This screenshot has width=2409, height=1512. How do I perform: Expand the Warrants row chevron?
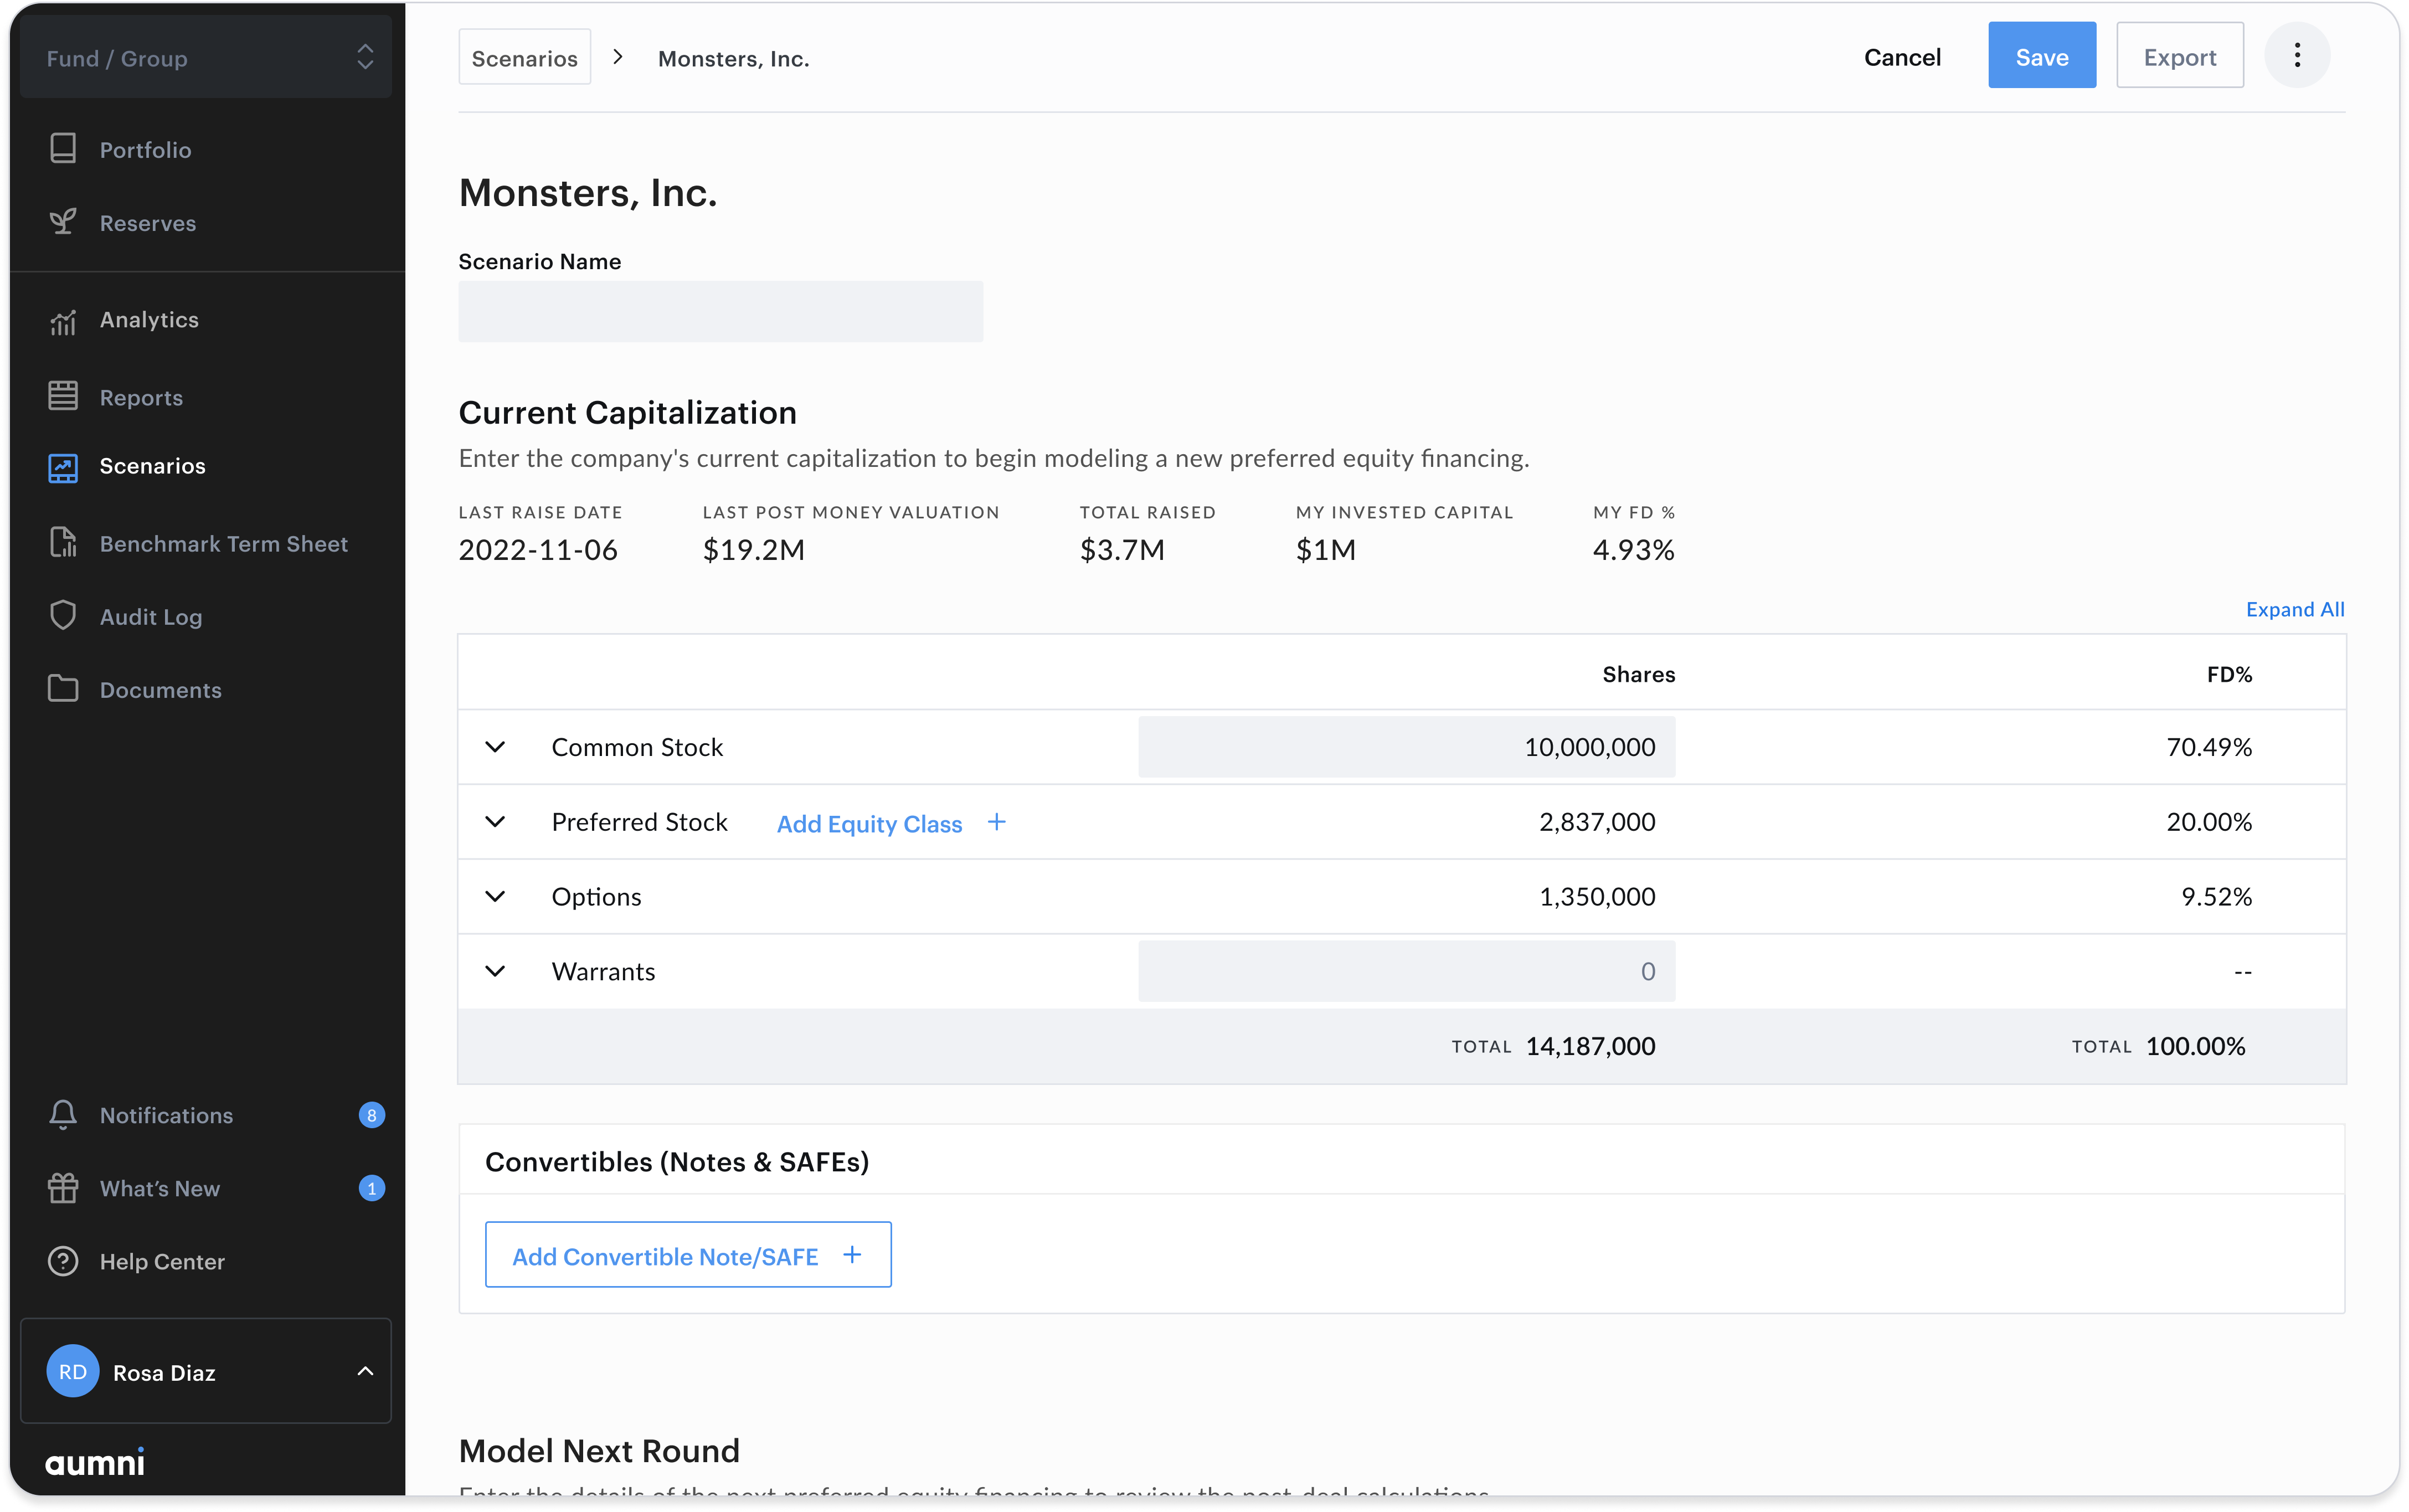pos(495,971)
